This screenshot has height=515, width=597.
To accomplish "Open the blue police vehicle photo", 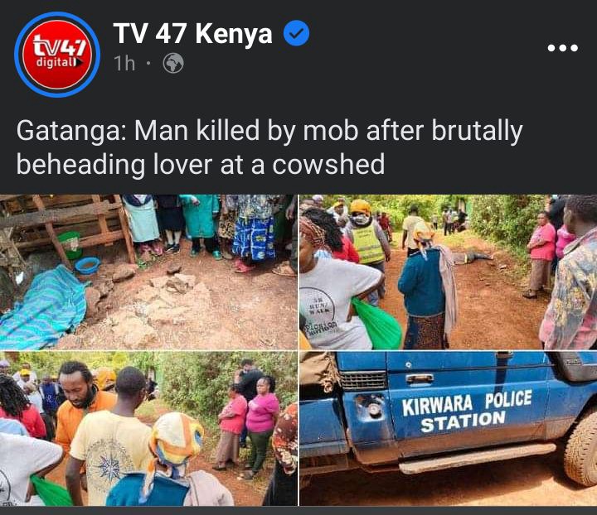I will pos(448,428).
